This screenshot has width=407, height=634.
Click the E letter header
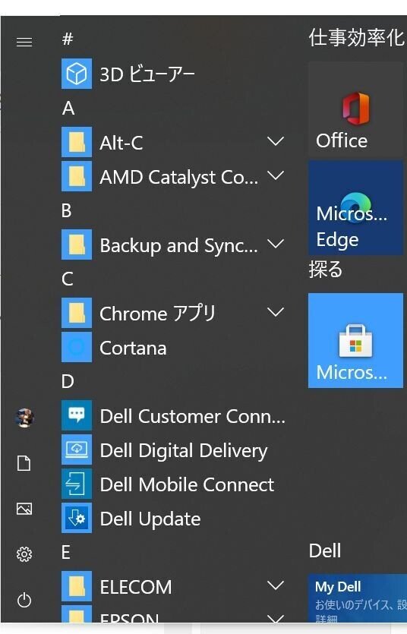coord(66,552)
